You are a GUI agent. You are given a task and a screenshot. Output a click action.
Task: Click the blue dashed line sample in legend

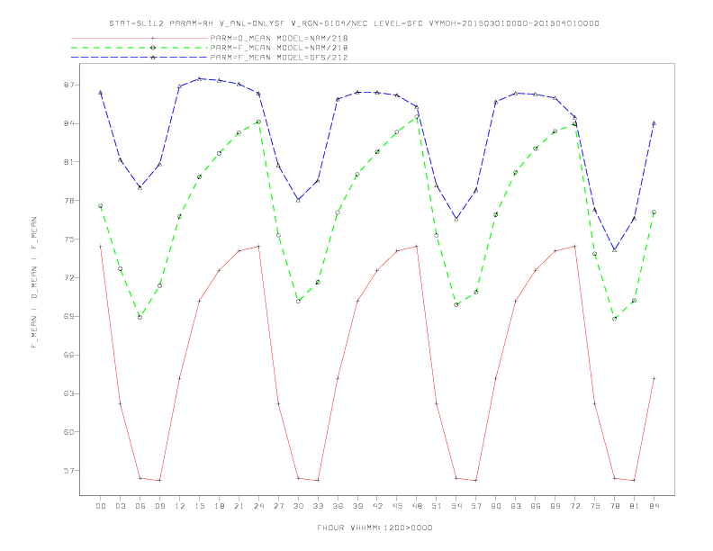pos(140,58)
